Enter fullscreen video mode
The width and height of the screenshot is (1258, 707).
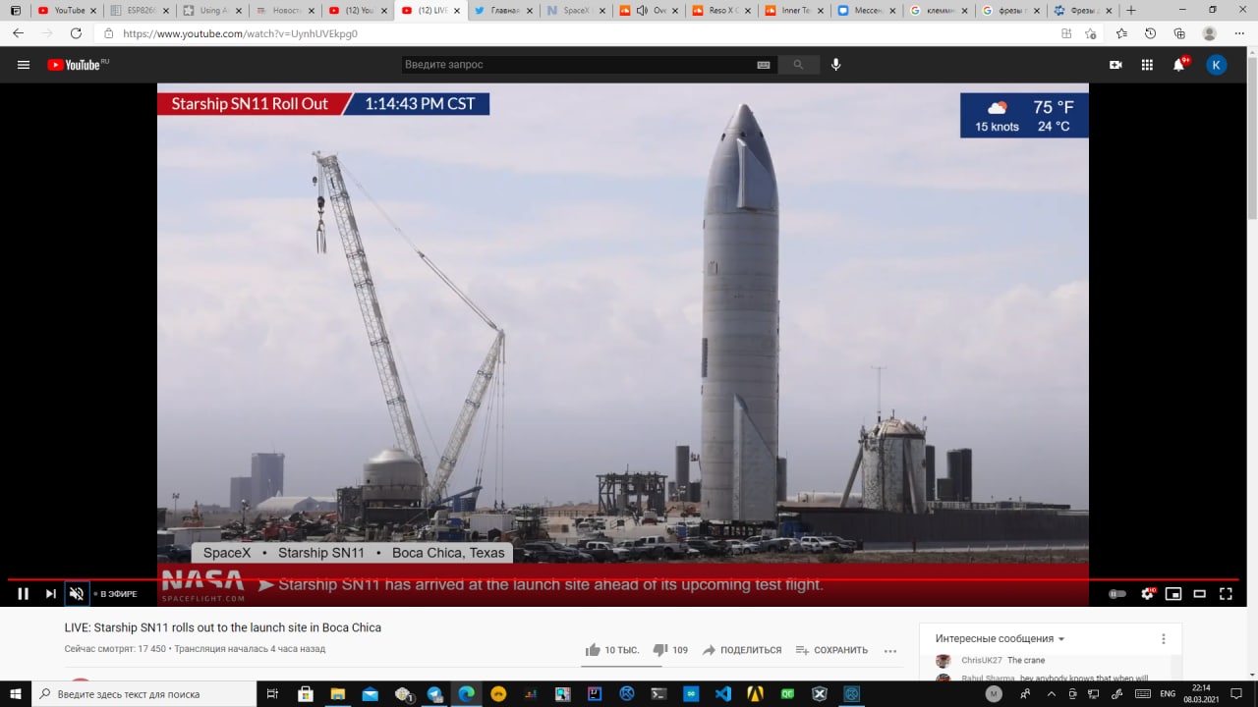1226,593
